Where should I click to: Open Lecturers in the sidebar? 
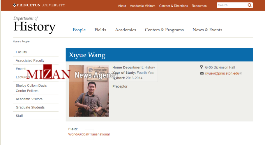(x=23, y=77)
